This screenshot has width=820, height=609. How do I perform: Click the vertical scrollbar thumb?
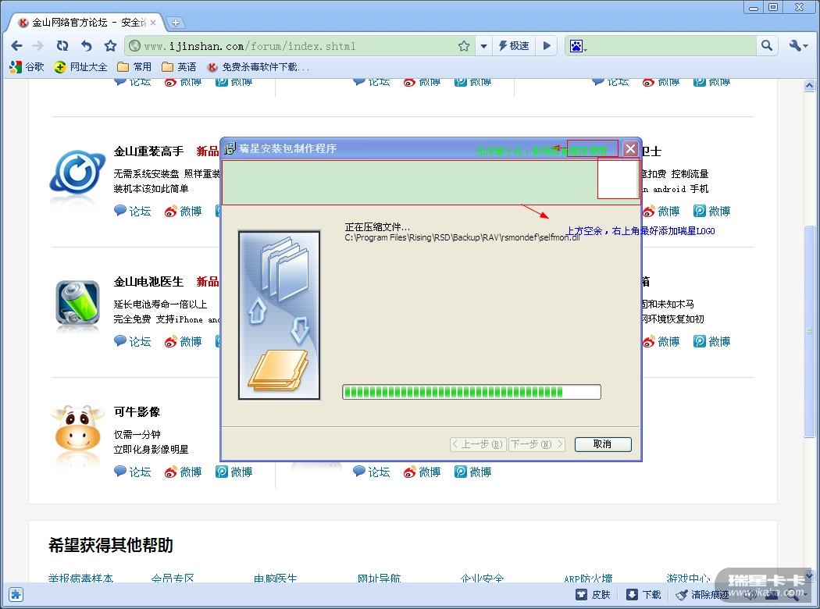click(809, 331)
